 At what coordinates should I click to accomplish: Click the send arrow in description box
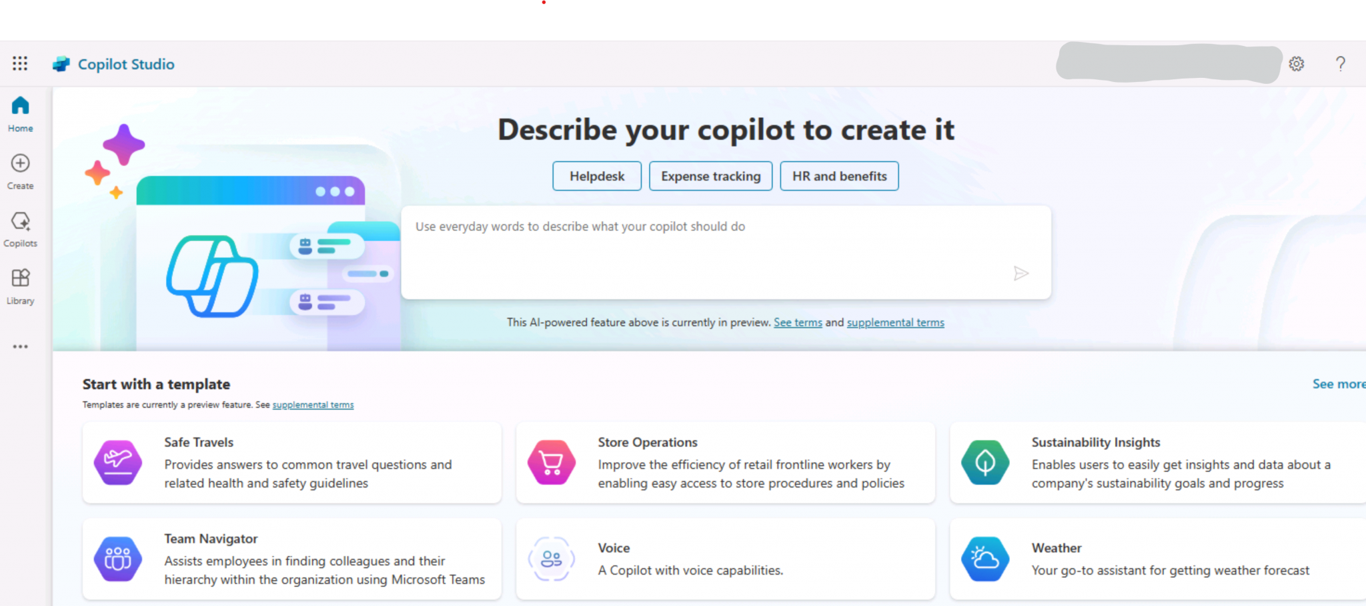point(1020,273)
